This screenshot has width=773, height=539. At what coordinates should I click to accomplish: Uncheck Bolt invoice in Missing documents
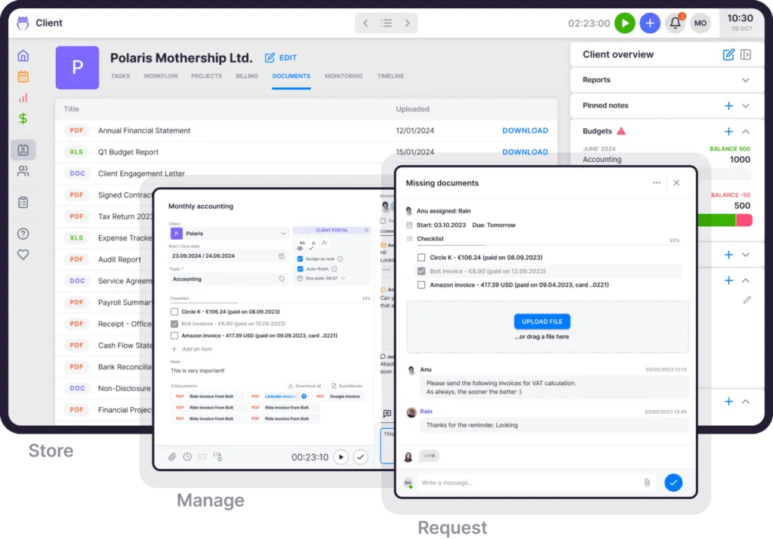(421, 271)
